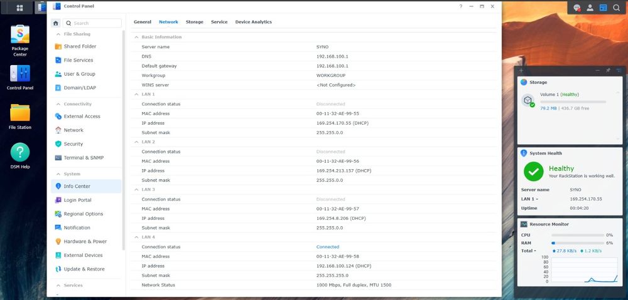
Task: Collapse the Services sidebar group
Action: (58, 285)
